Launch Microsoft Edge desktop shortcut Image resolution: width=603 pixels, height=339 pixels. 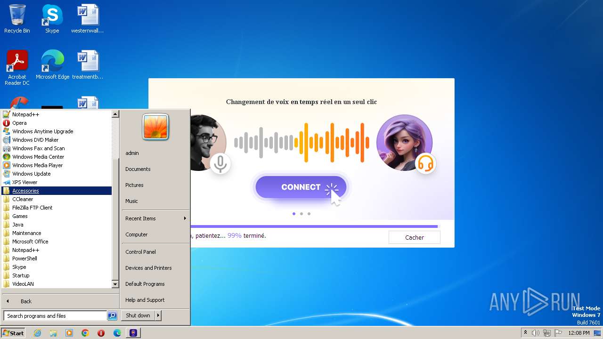(x=52, y=65)
